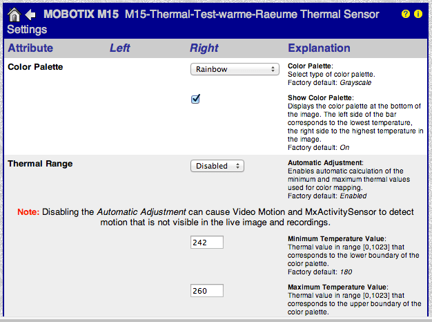
Task: Click the Minimum Temperature Value explanation heading
Action: pos(337,238)
